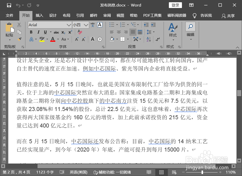Screen dimensions: 242x176
Task: Toggle italic formatting
Action: coord(38,32)
